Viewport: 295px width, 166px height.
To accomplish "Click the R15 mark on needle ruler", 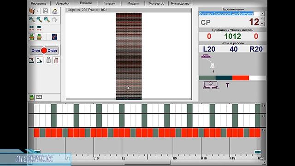I will 232,159.
